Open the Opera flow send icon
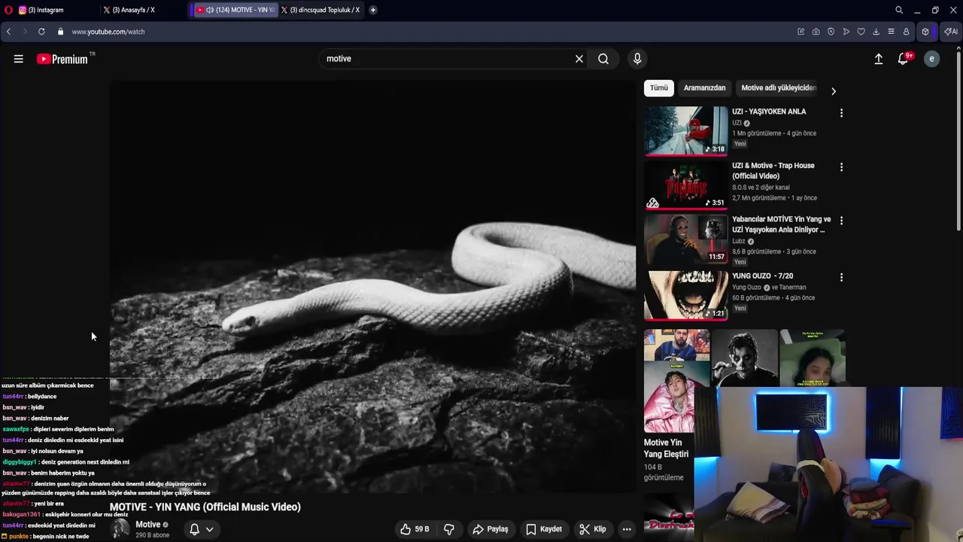 846,32
